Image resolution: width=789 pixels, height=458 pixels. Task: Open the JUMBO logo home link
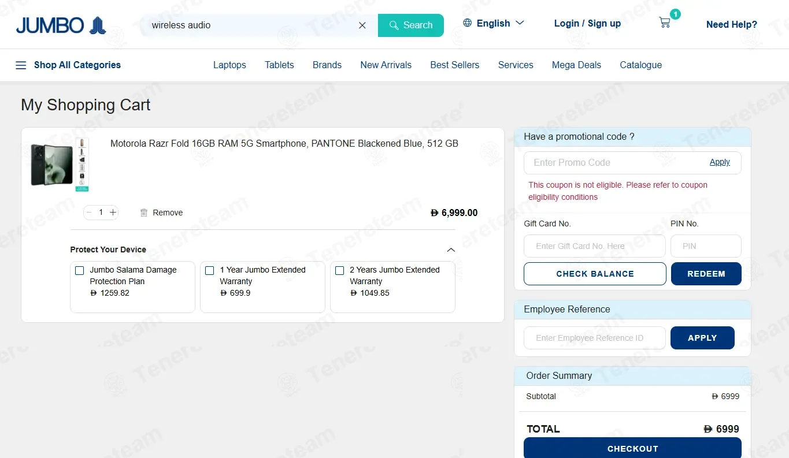[61, 25]
